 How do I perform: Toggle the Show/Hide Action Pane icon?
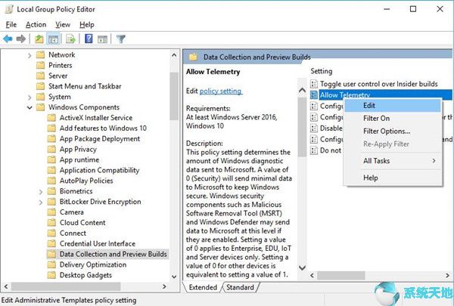pos(102,39)
